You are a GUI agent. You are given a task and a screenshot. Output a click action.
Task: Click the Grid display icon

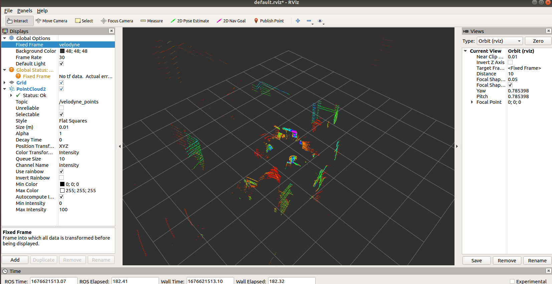pos(12,82)
